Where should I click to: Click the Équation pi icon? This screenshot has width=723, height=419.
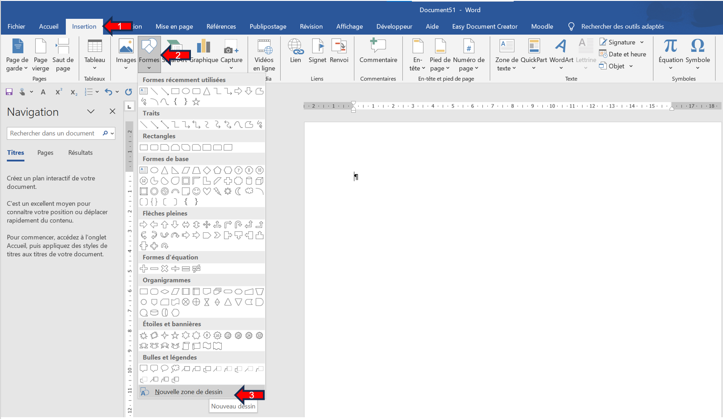tap(670, 46)
